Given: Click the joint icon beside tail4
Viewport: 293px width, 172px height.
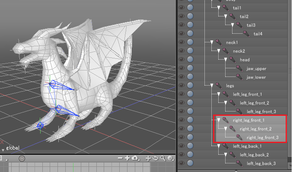Looking at the screenshot, I should coord(246,34).
